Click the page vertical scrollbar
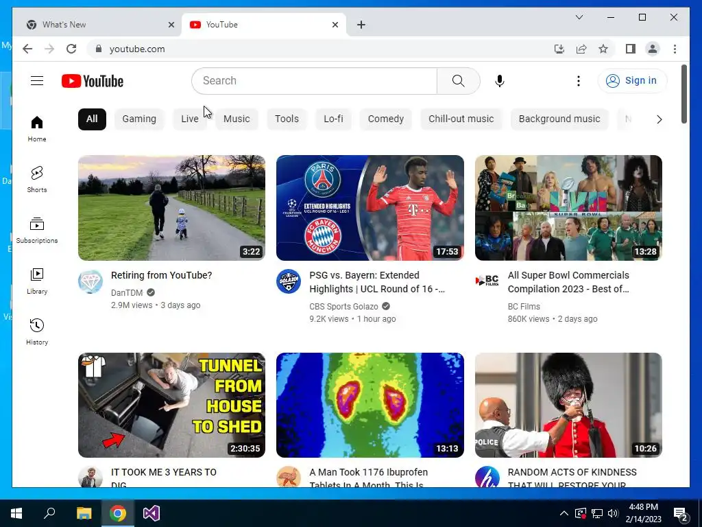 684,94
